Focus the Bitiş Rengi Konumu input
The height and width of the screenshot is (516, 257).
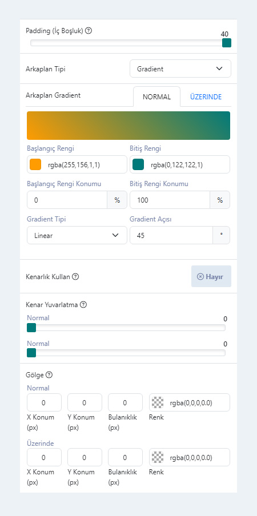point(170,200)
